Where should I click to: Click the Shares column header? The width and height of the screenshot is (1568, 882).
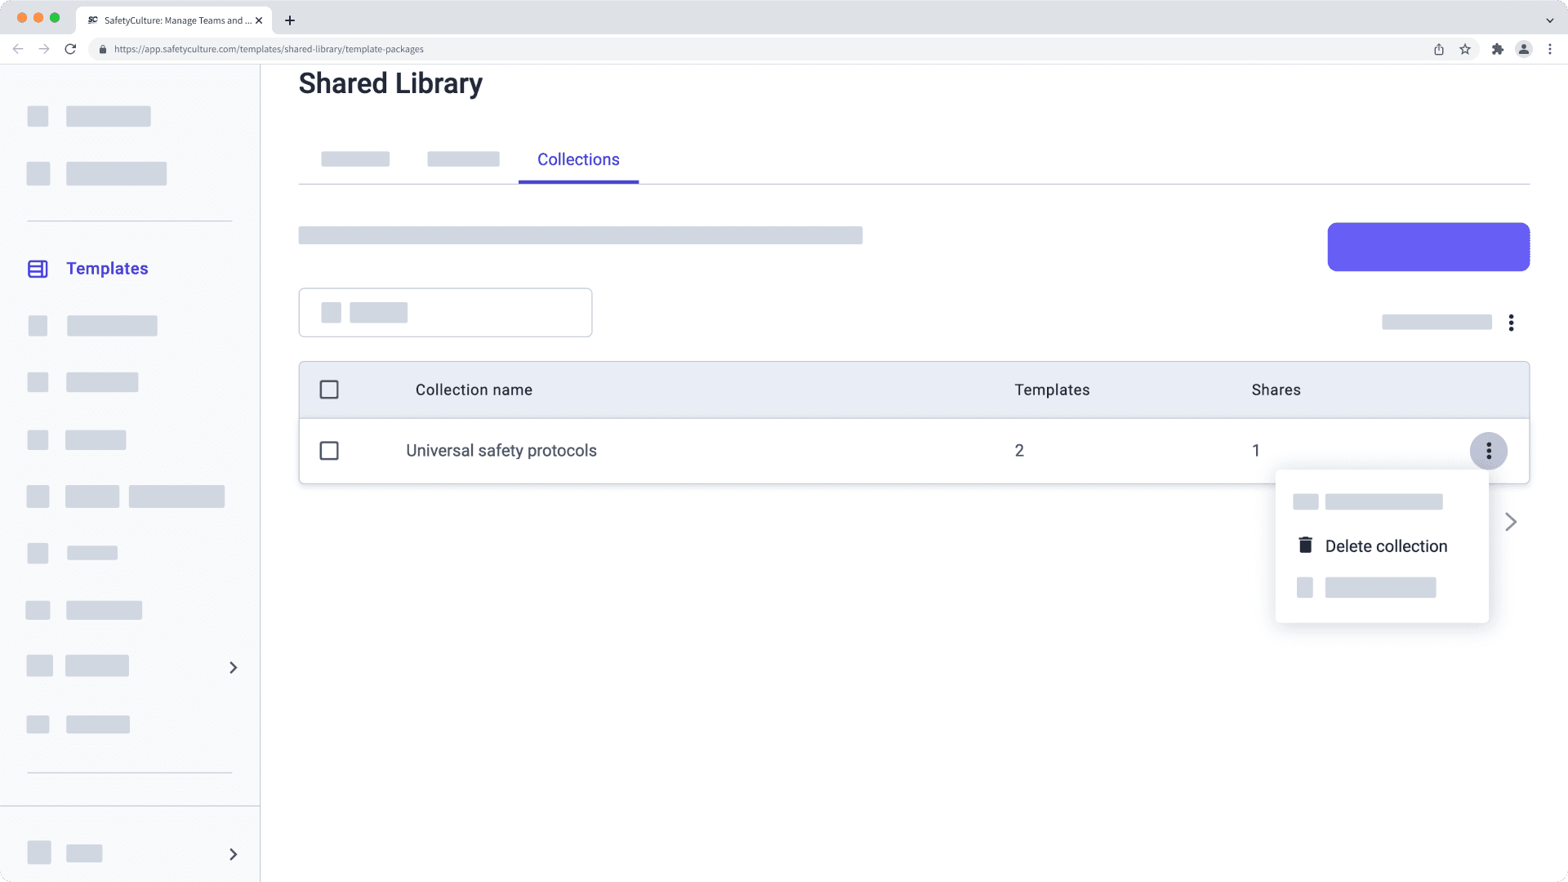1276,390
